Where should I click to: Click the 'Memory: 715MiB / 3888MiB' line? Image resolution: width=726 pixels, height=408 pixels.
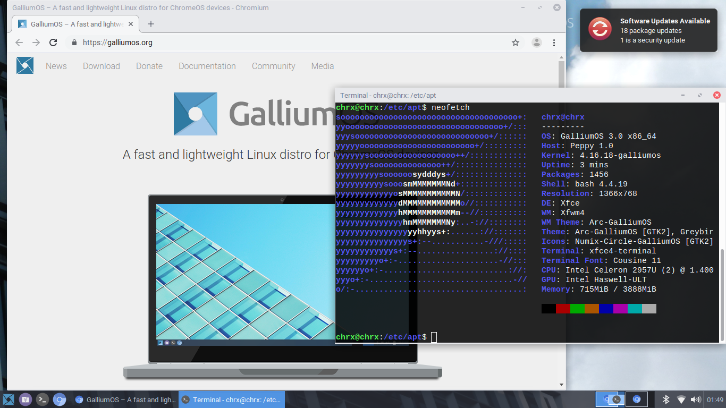(599, 289)
